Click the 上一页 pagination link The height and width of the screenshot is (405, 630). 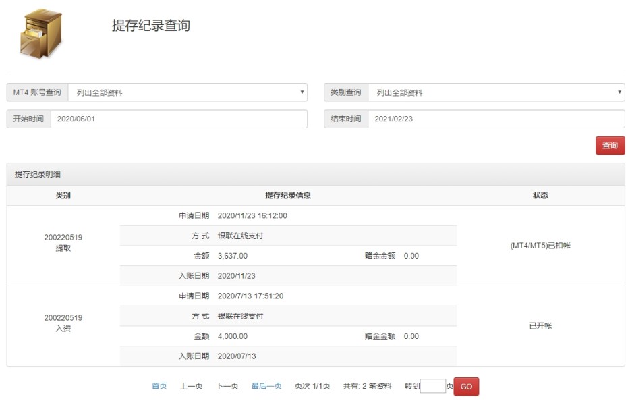(x=191, y=386)
